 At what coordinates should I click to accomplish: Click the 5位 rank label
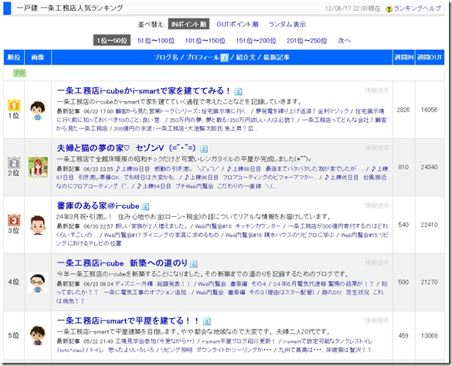pyautogui.click(x=14, y=335)
